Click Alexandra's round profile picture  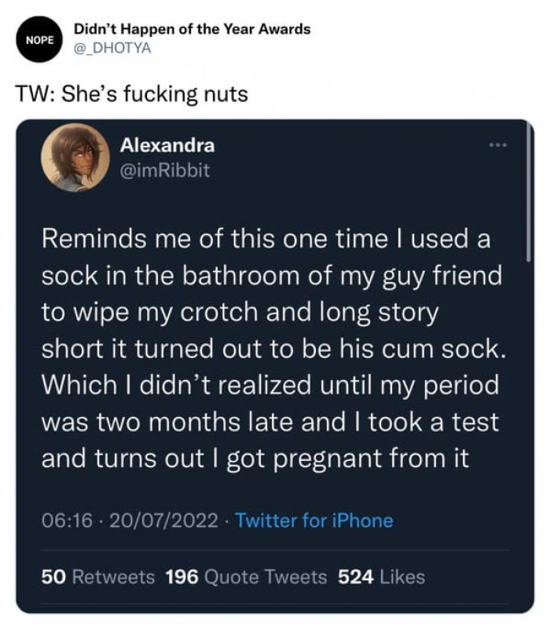click(75, 157)
